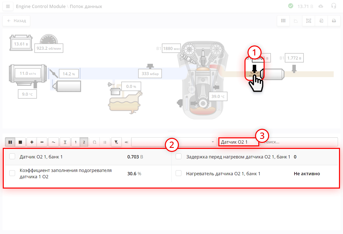Click the plus add button
Screen dimensions: 343x234
coord(32,142)
